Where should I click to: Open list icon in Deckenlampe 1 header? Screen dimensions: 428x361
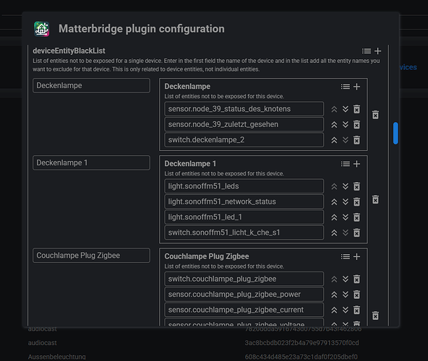point(346,164)
